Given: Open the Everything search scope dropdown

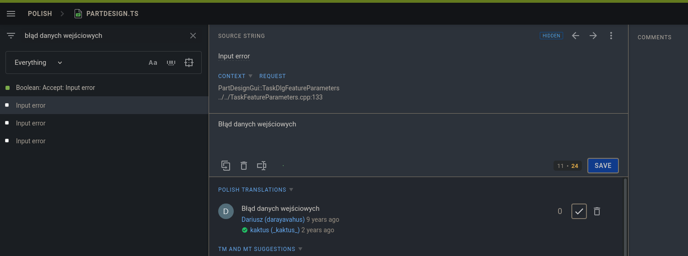Looking at the screenshot, I should pos(39,63).
